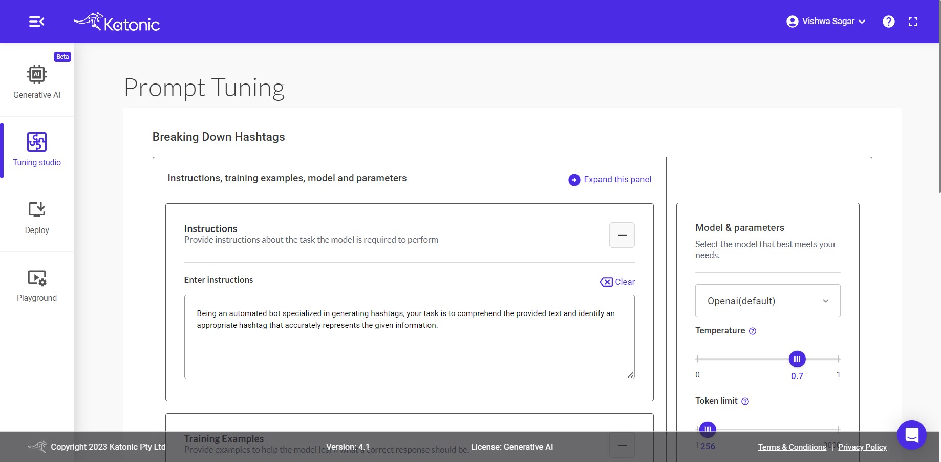Open help via the question mark icon
Image resolution: width=941 pixels, height=462 pixels.
pyautogui.click(x=889, y=22)
